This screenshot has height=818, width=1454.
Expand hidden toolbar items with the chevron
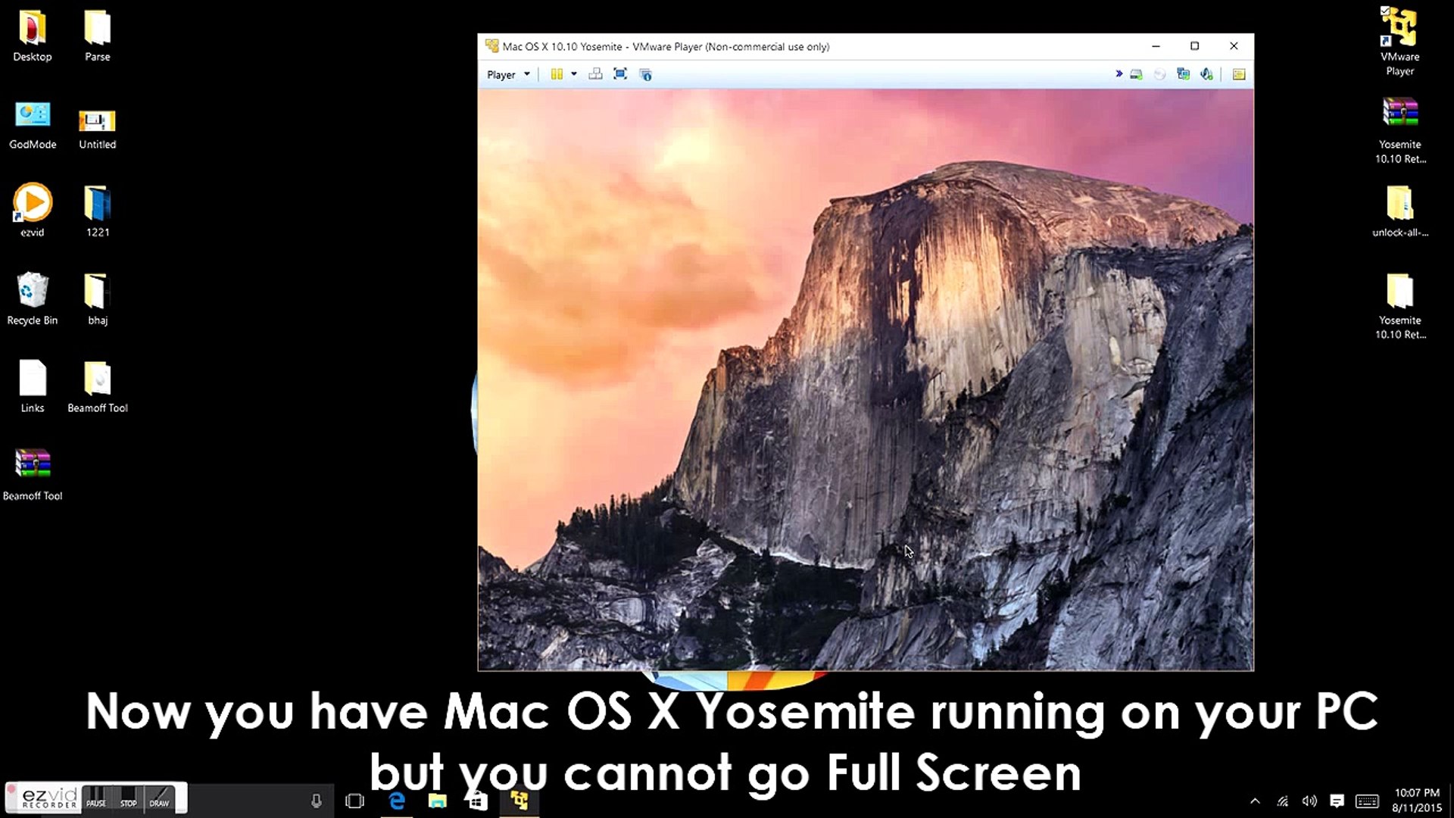tap(1119, 74)
